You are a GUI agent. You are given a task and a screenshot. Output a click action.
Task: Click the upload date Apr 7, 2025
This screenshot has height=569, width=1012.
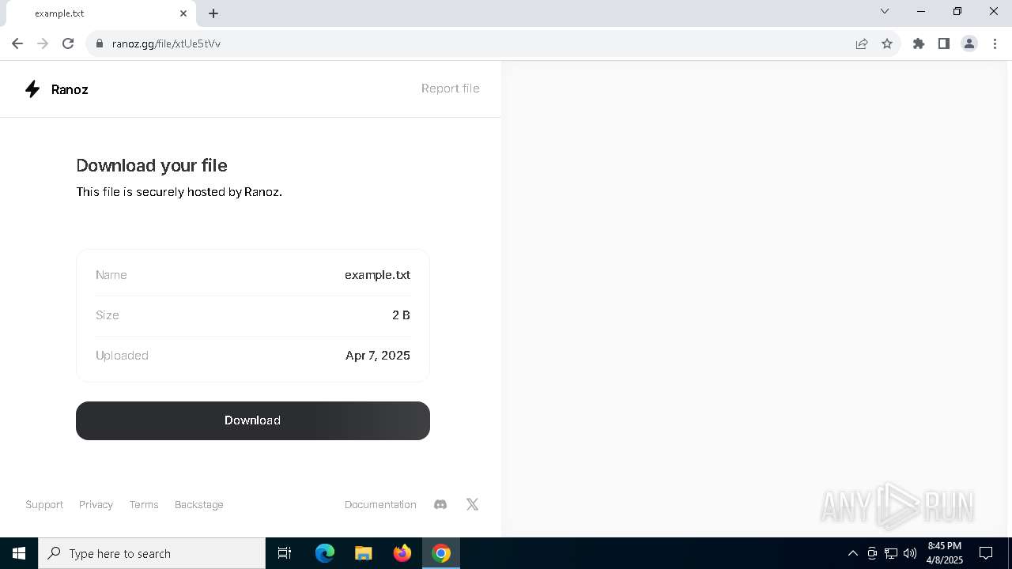(x=378, y=356)
